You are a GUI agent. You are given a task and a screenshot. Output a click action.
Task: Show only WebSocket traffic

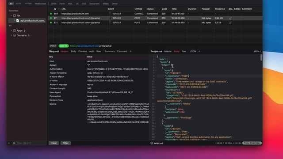pyautogui.click(x=40, y=4)
